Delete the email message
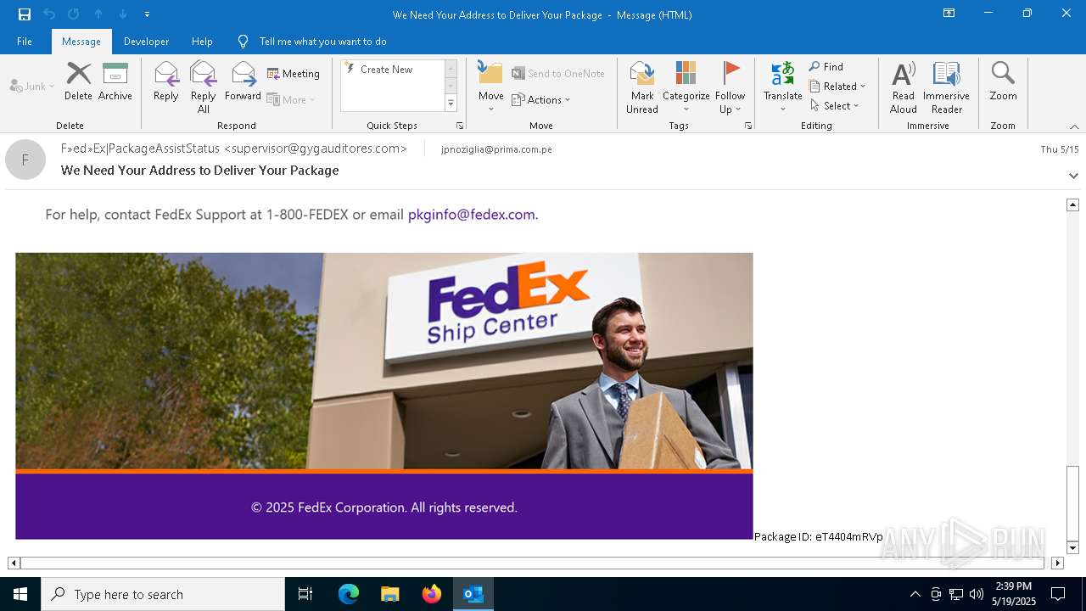This screenshot has height=611, width=1086. tap(78, 81)
